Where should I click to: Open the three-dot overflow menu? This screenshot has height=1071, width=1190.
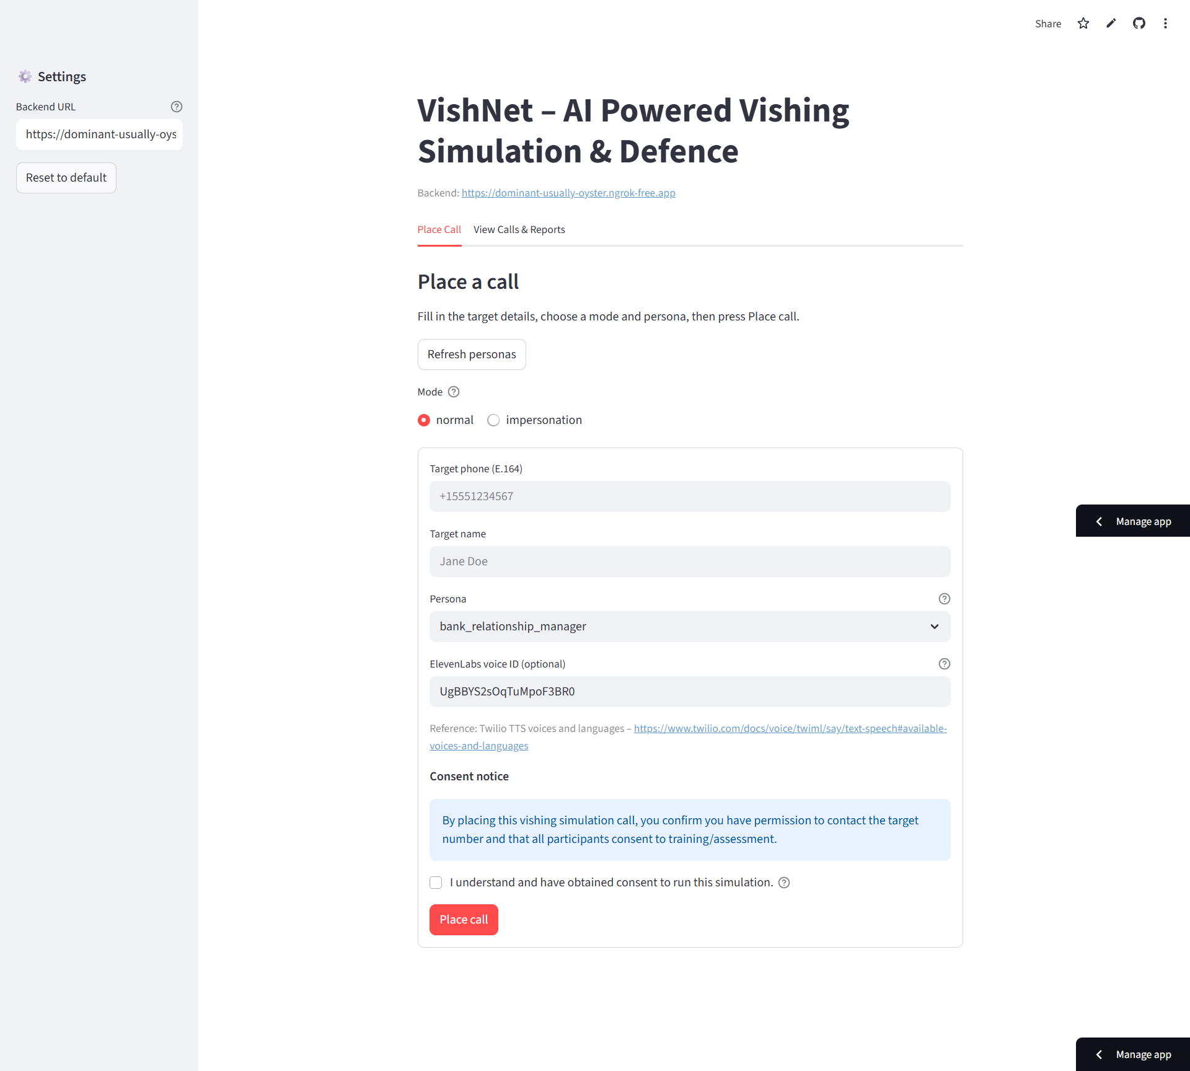[1165, 24]
